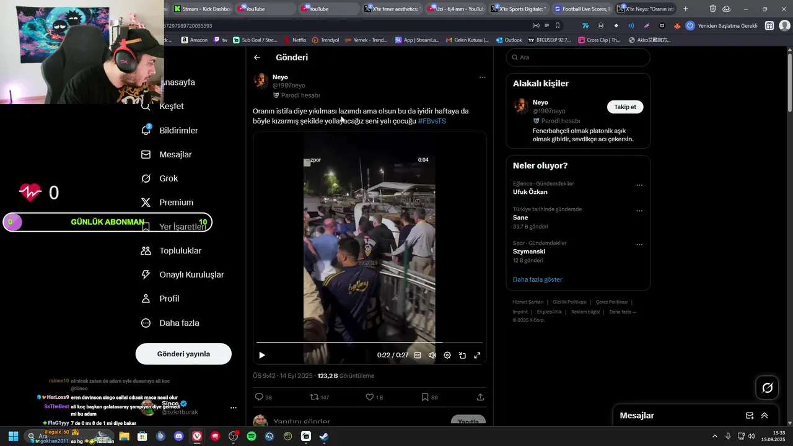Open Netflix bookmark
The width and height of the screenshot is (793, 446).
pyautogui.click(x=294, y=40)
